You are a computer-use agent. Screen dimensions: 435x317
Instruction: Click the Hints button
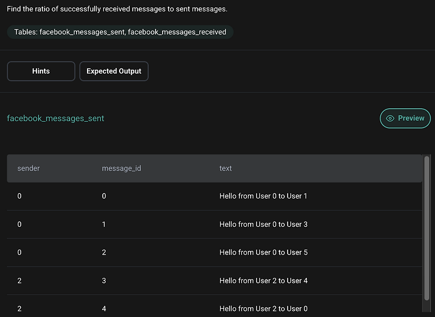41,71
